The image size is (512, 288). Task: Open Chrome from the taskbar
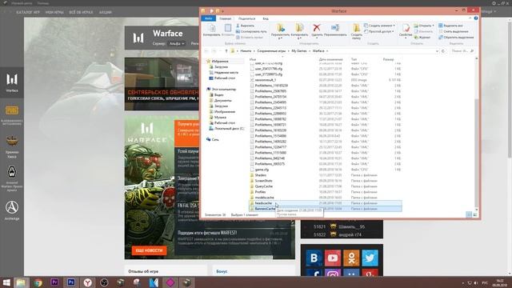[38, 282]
